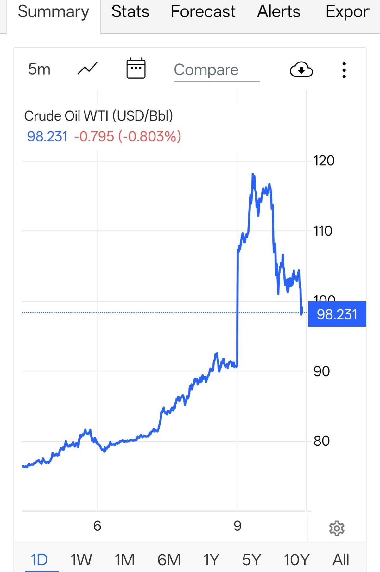Switch to the Summary tab
Image resolution: width=380 pixels, height=572 pixels.
[x=54, y=12]
